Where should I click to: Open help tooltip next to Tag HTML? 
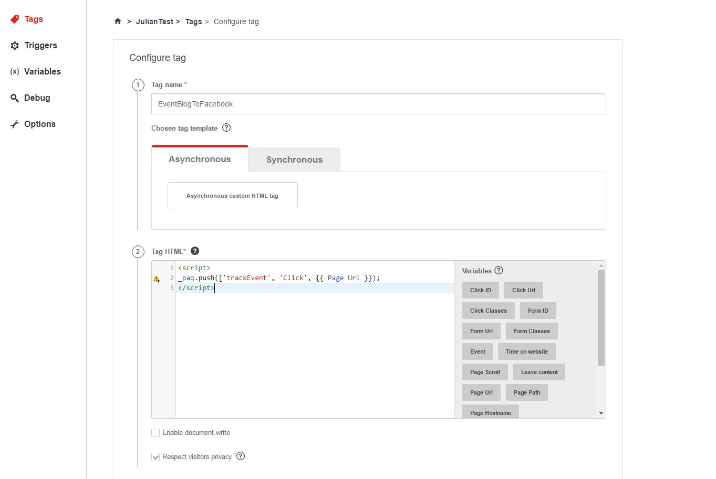(195, 251)
